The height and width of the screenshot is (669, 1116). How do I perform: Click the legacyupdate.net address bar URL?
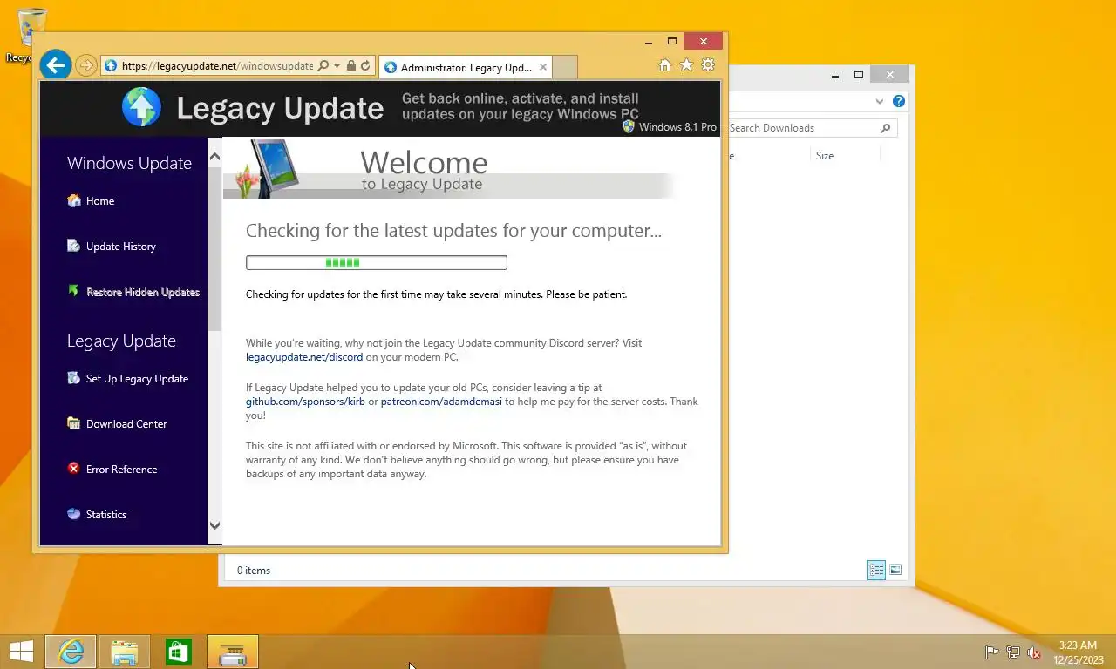click(x=217, y=66)
